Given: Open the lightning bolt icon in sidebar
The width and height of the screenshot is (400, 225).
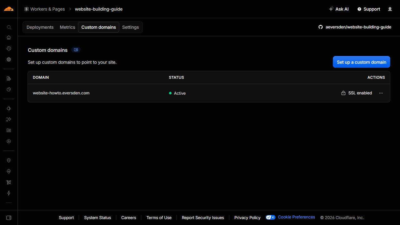Looking at the screenshot, I should pos(9,193).
